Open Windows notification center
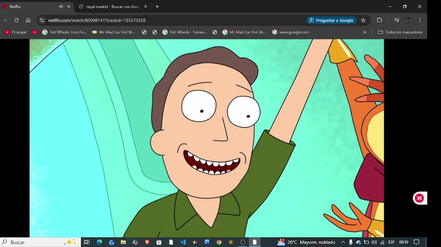 tap(417, 242)
